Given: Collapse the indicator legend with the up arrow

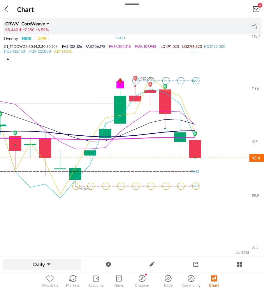Looking at the screenshot, I should click(8, 59).
